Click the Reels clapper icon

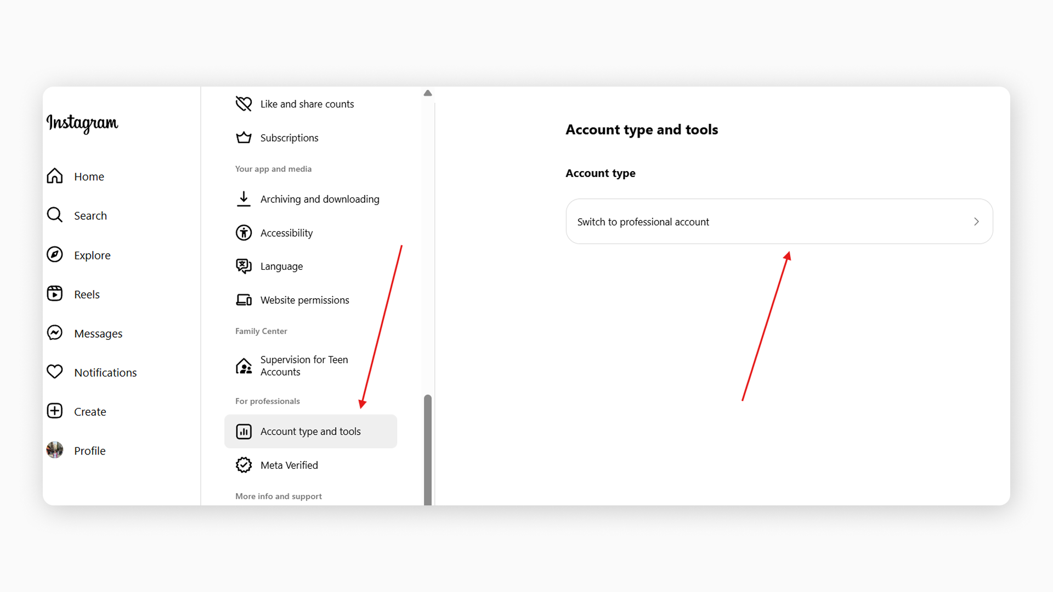coord(55,294)
